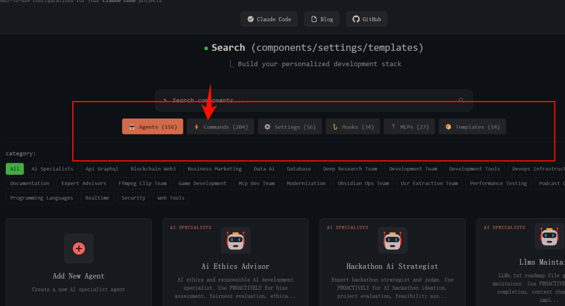Open the Add New Agent card title
Viewport: 565px width, 306px height.
78,276
